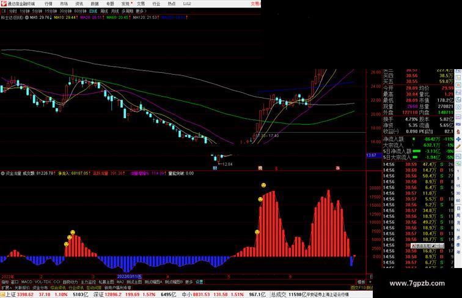This screenshot has height=298, width=462.
Task: Switch chart to 分时 view
Action: pos(13,11)
